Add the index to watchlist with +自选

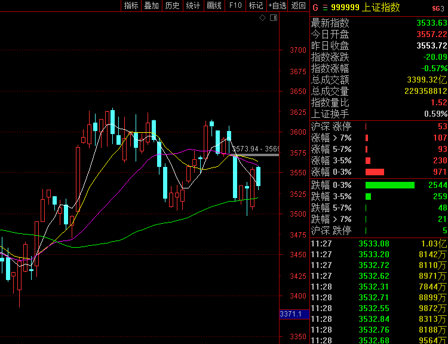pyautogui.click(x=277, y=5)
